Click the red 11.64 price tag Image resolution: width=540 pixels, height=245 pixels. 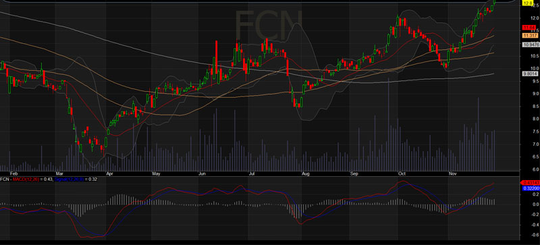(529, 28)
